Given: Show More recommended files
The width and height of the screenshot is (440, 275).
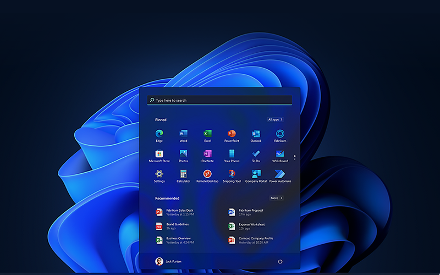Looking at the screenshot, I should pos(277,198).
